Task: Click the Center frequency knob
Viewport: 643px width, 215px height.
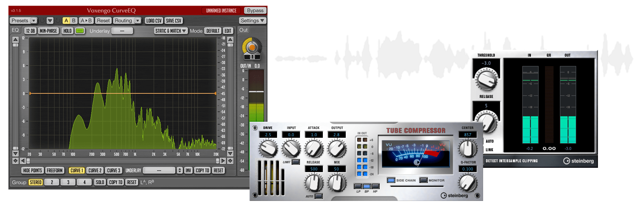Action: click(467, 148)
